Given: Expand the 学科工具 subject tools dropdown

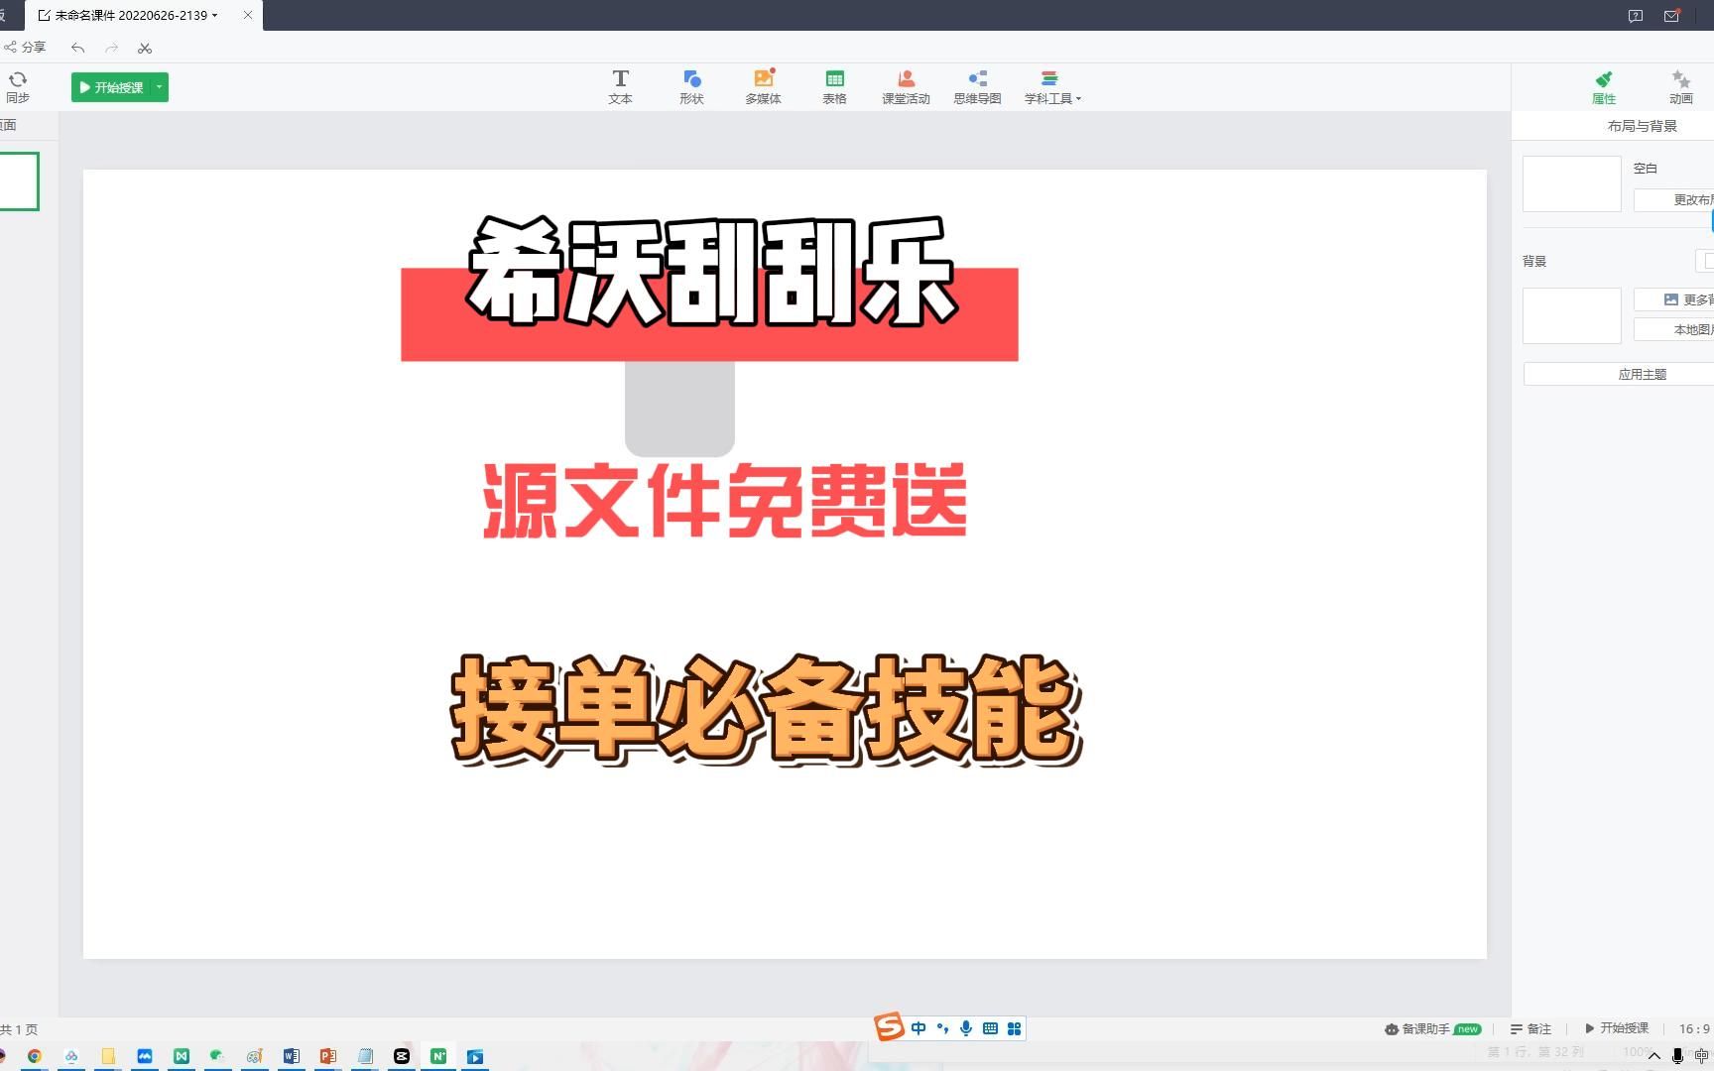Looking at the screenshot, I should [1078, 98].
